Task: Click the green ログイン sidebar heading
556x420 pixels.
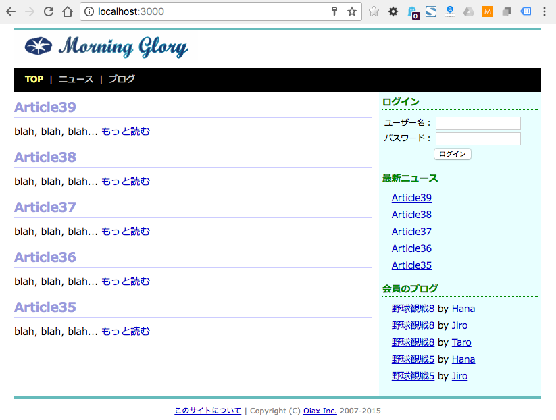Action: (401, 102)
